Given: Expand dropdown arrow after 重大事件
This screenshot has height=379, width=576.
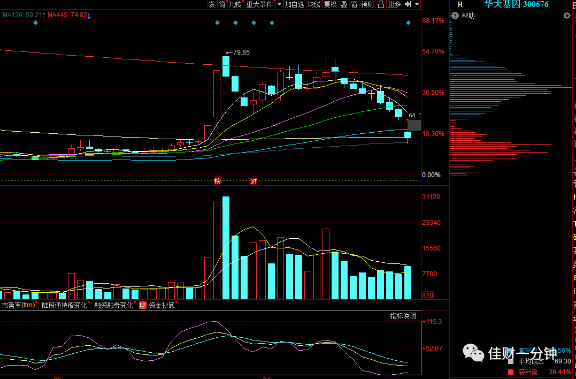Looking at the screenshot, I should point(279,4).
